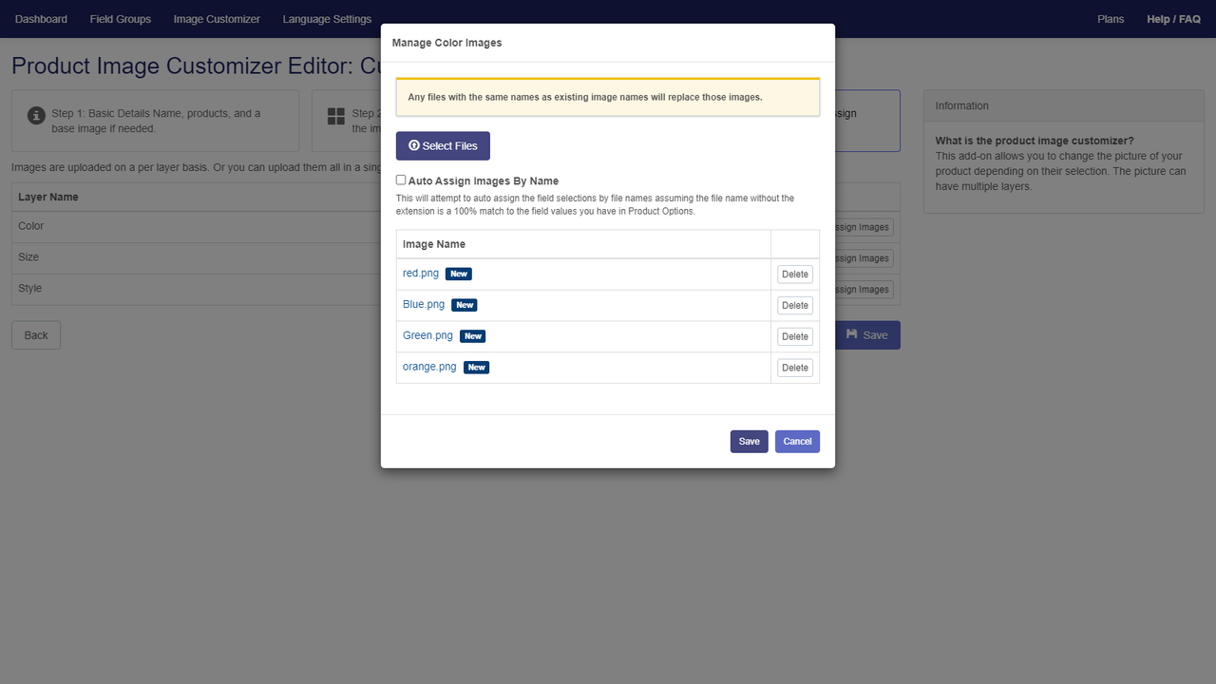Enable Auto Assign Images By Name
Screen dimensions: 1216x684
pos(401,179)
